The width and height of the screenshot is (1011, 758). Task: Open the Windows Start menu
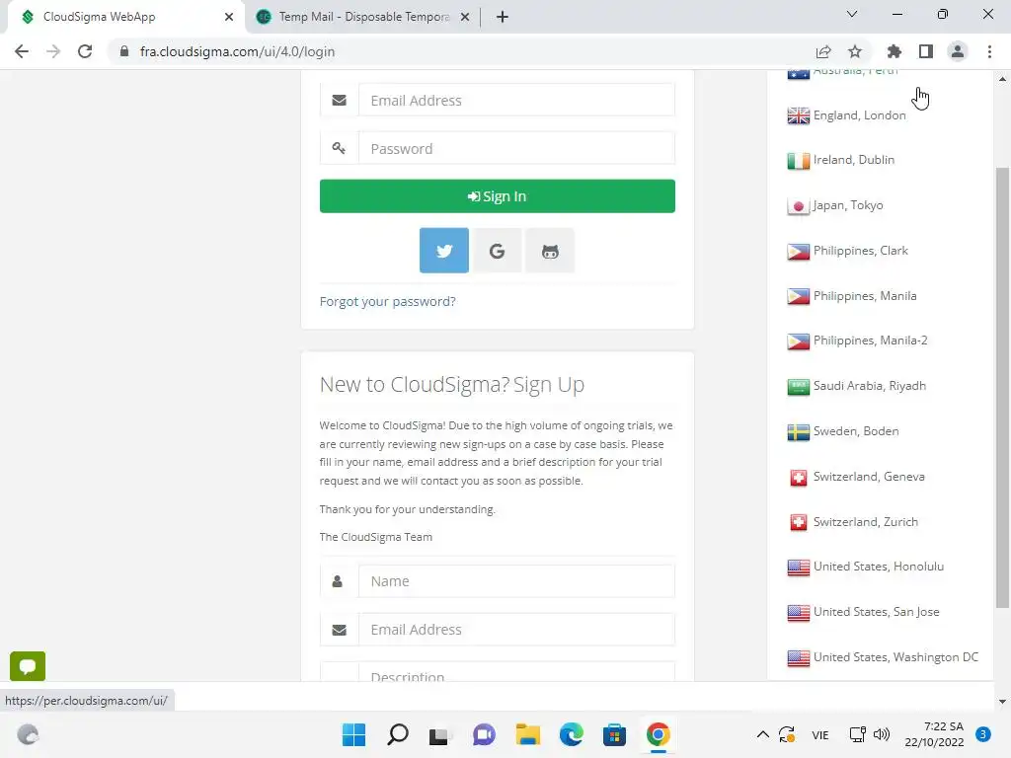pos(354,734)
